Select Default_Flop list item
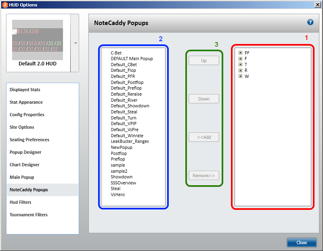This screenshot has width=323, height=251. pos(124,71)
